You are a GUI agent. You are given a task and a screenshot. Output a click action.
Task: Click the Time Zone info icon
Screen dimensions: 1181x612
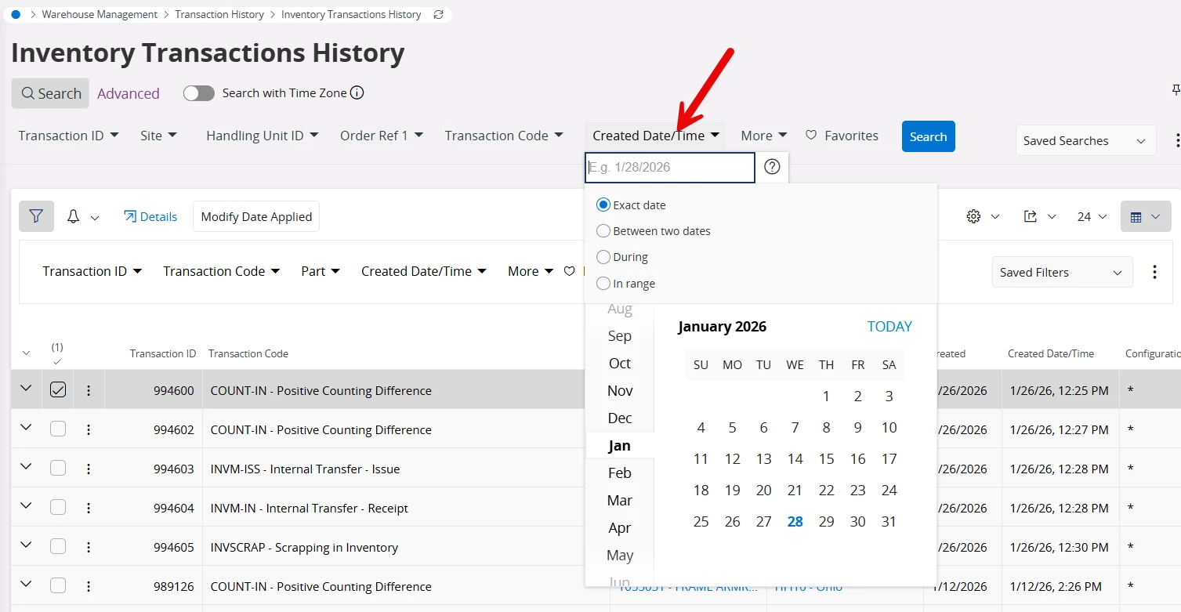[357, 93]
